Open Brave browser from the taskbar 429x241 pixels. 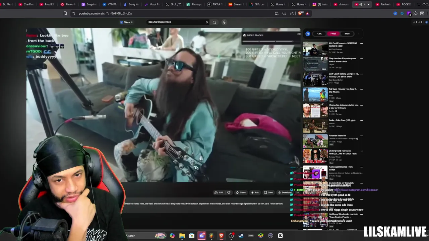coord(221,236)
